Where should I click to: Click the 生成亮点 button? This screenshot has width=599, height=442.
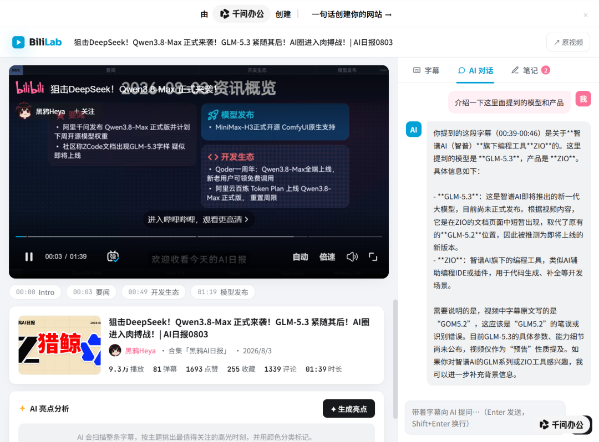349,409
